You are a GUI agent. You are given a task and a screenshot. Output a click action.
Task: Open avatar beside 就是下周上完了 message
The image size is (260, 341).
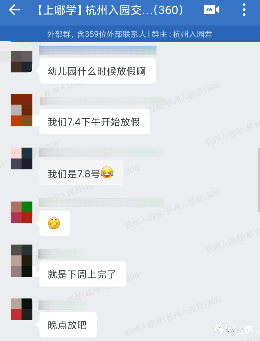coord(22,260)
